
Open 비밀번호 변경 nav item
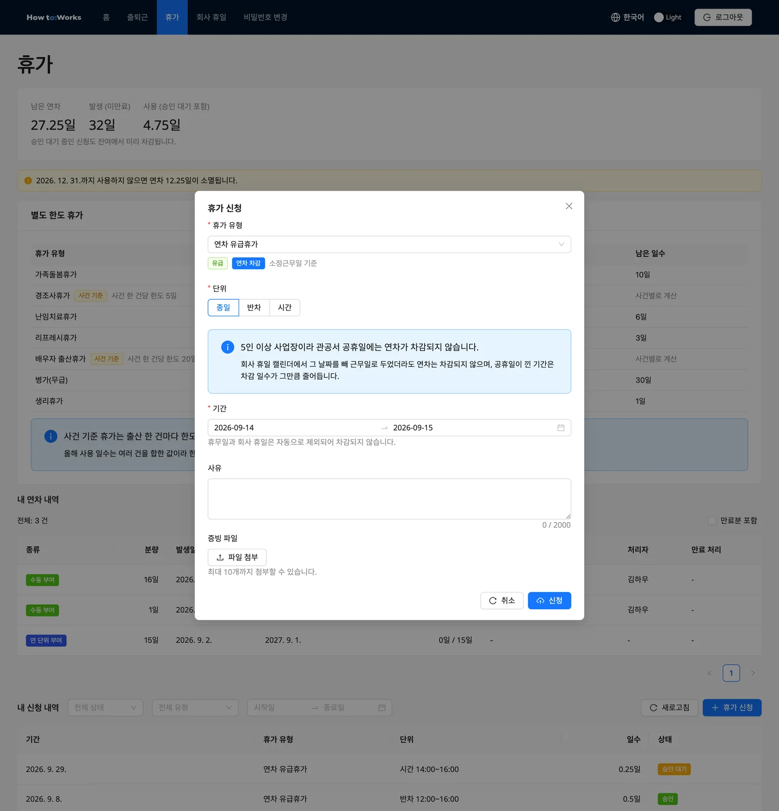coord(265,18)
